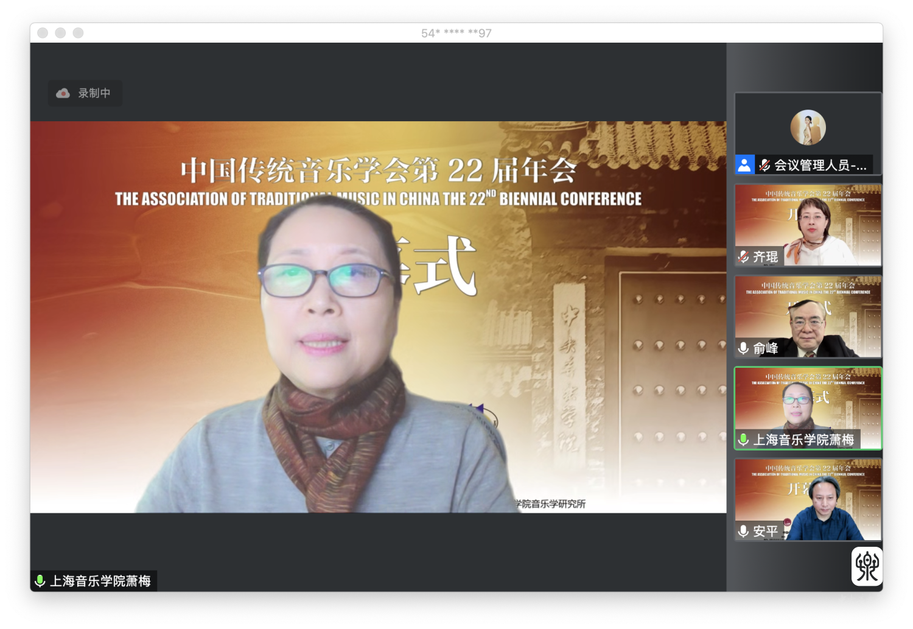Click the masked meeting number in title bar
This screenshot has width=913, height=629.
[x=456, y=33]
